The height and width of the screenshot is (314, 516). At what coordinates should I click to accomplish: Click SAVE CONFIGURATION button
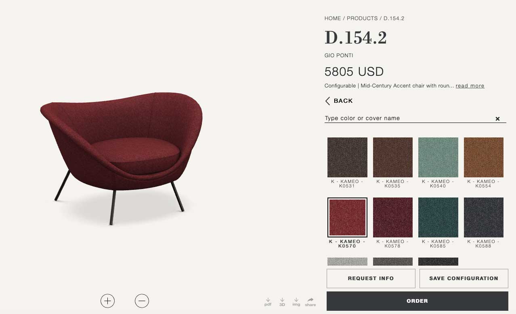click(x=464, y=279)
